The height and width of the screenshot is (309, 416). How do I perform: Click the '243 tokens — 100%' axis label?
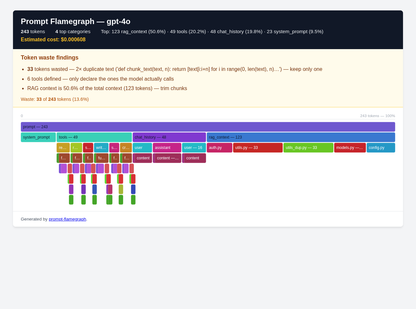pos(378,116)
